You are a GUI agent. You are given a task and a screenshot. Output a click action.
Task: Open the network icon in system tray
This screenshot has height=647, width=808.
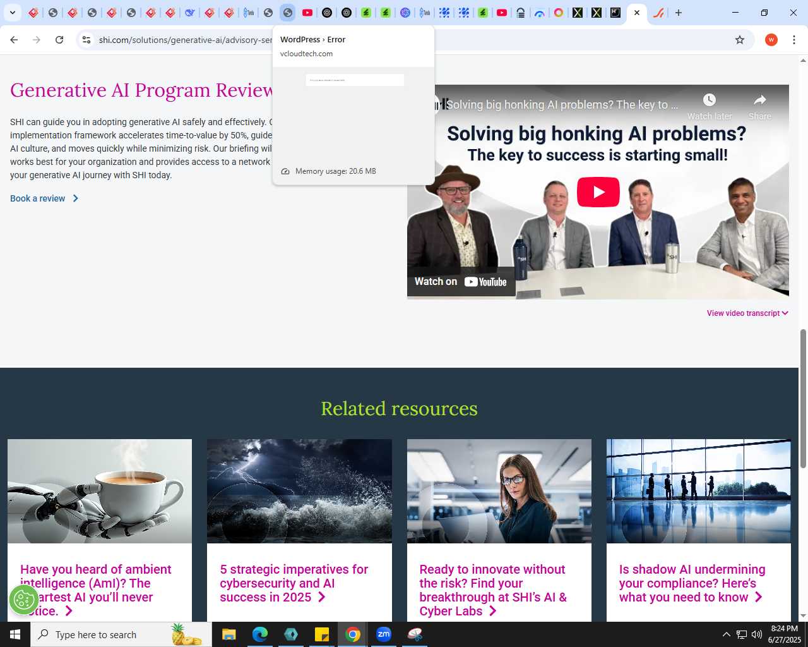[x=742, y=634]
